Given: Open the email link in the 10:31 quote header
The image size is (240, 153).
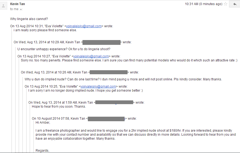Looking at the screenshot, I should 84,26.
